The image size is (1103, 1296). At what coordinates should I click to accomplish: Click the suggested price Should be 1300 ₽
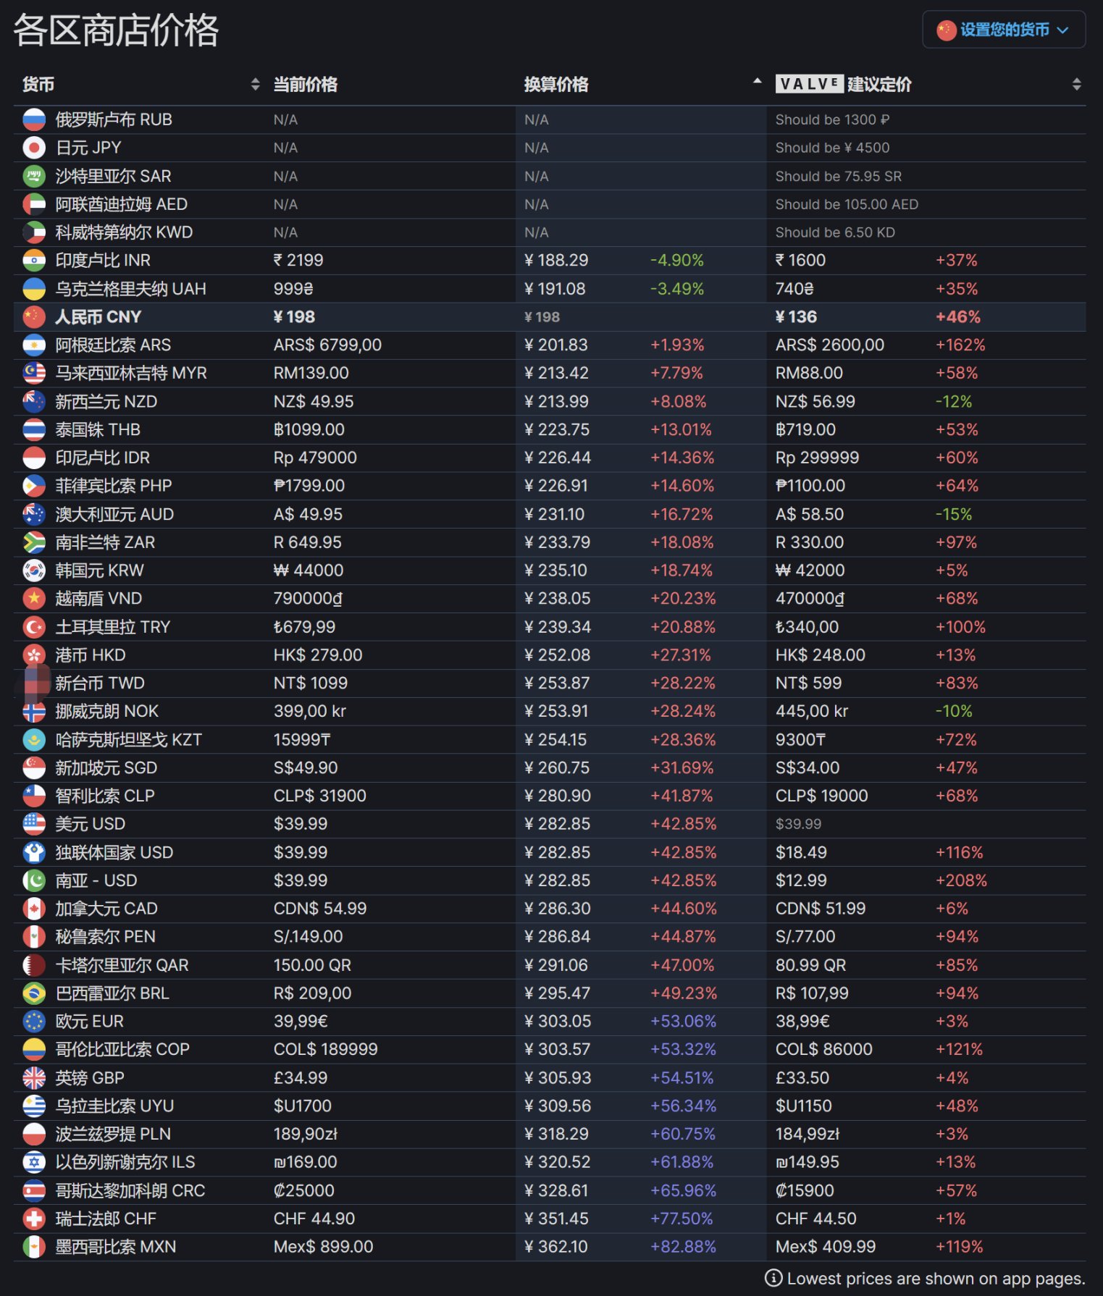[832, 119]
